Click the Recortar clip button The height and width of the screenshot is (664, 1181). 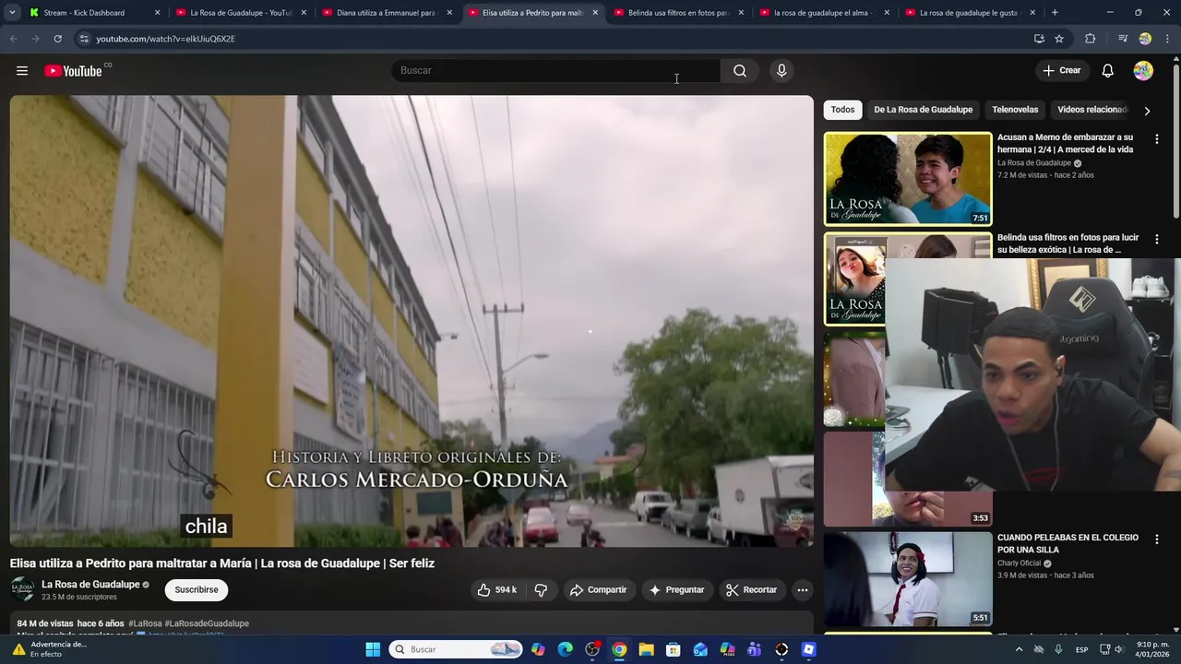pyautogui.click(x=750, y=590)
